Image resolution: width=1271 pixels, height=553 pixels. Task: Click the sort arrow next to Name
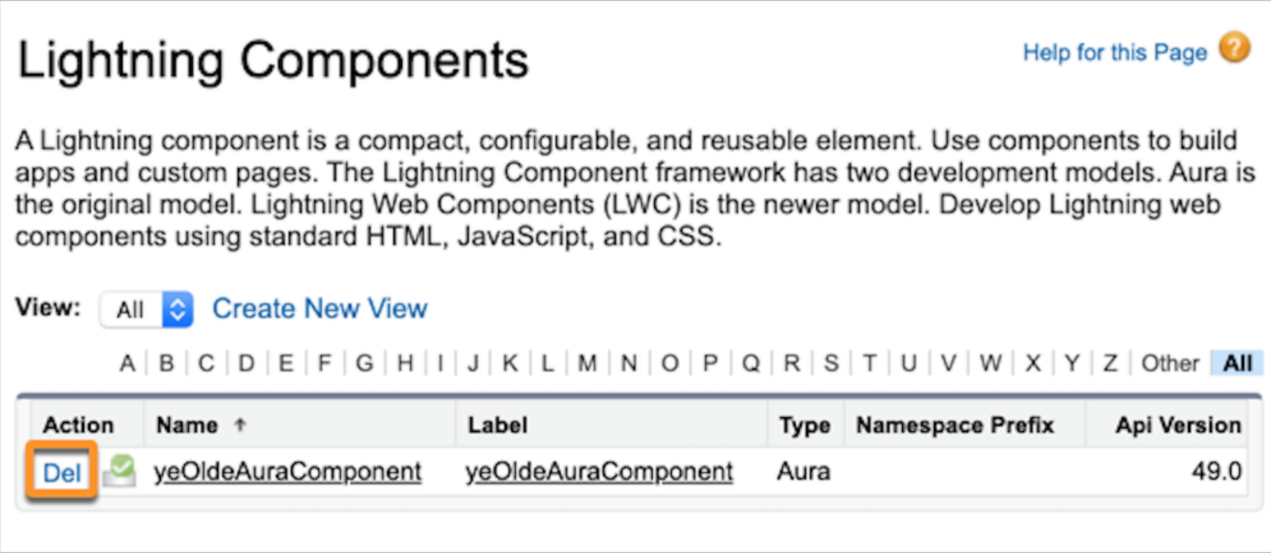(240, 424)
